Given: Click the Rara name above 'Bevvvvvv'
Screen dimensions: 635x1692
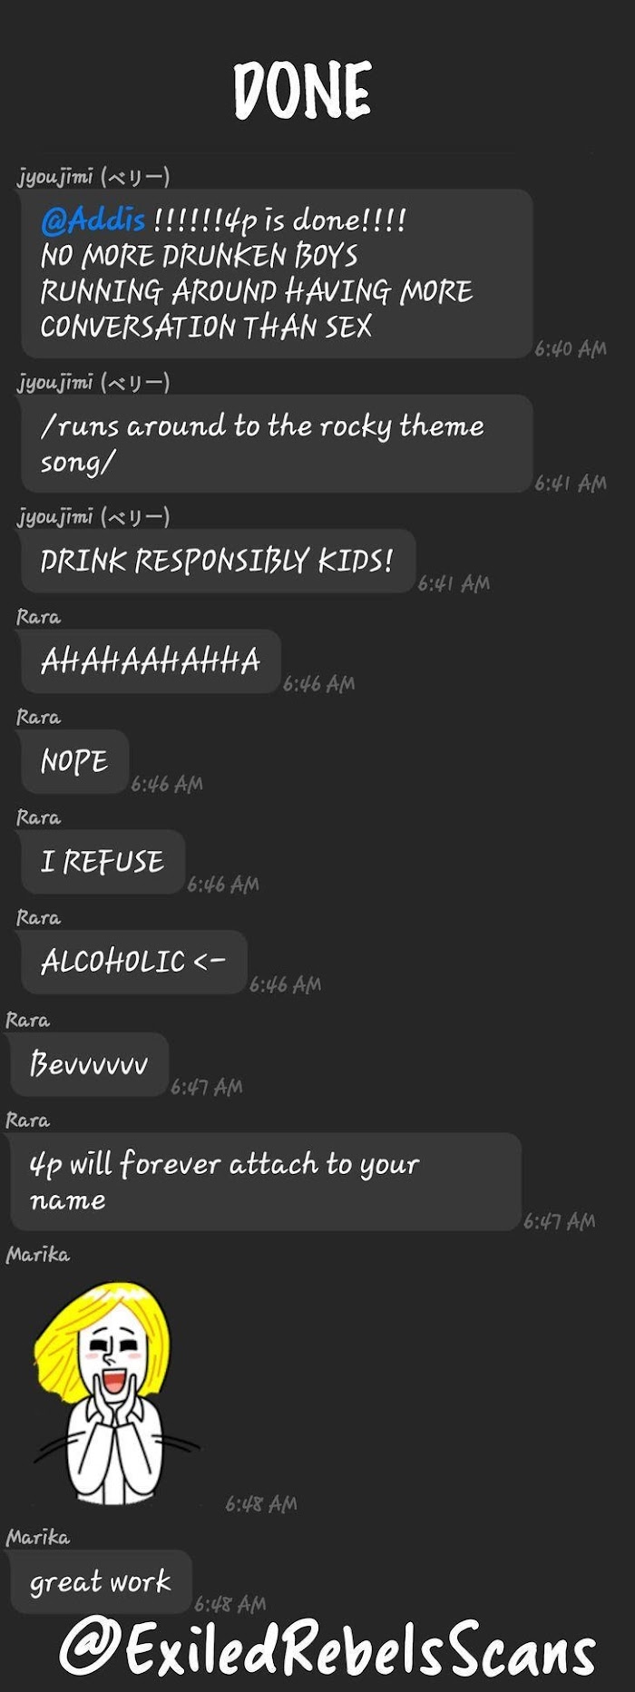Looking at the screenshot, I should tap(27, 1021).
